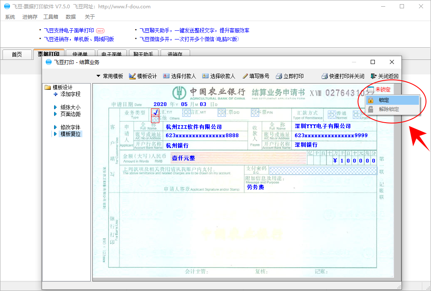
Task: Click the day field showing 03
Action: 203,104
